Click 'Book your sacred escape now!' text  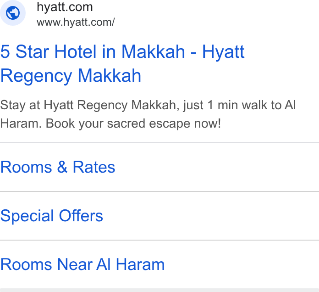tap(133, 124)
